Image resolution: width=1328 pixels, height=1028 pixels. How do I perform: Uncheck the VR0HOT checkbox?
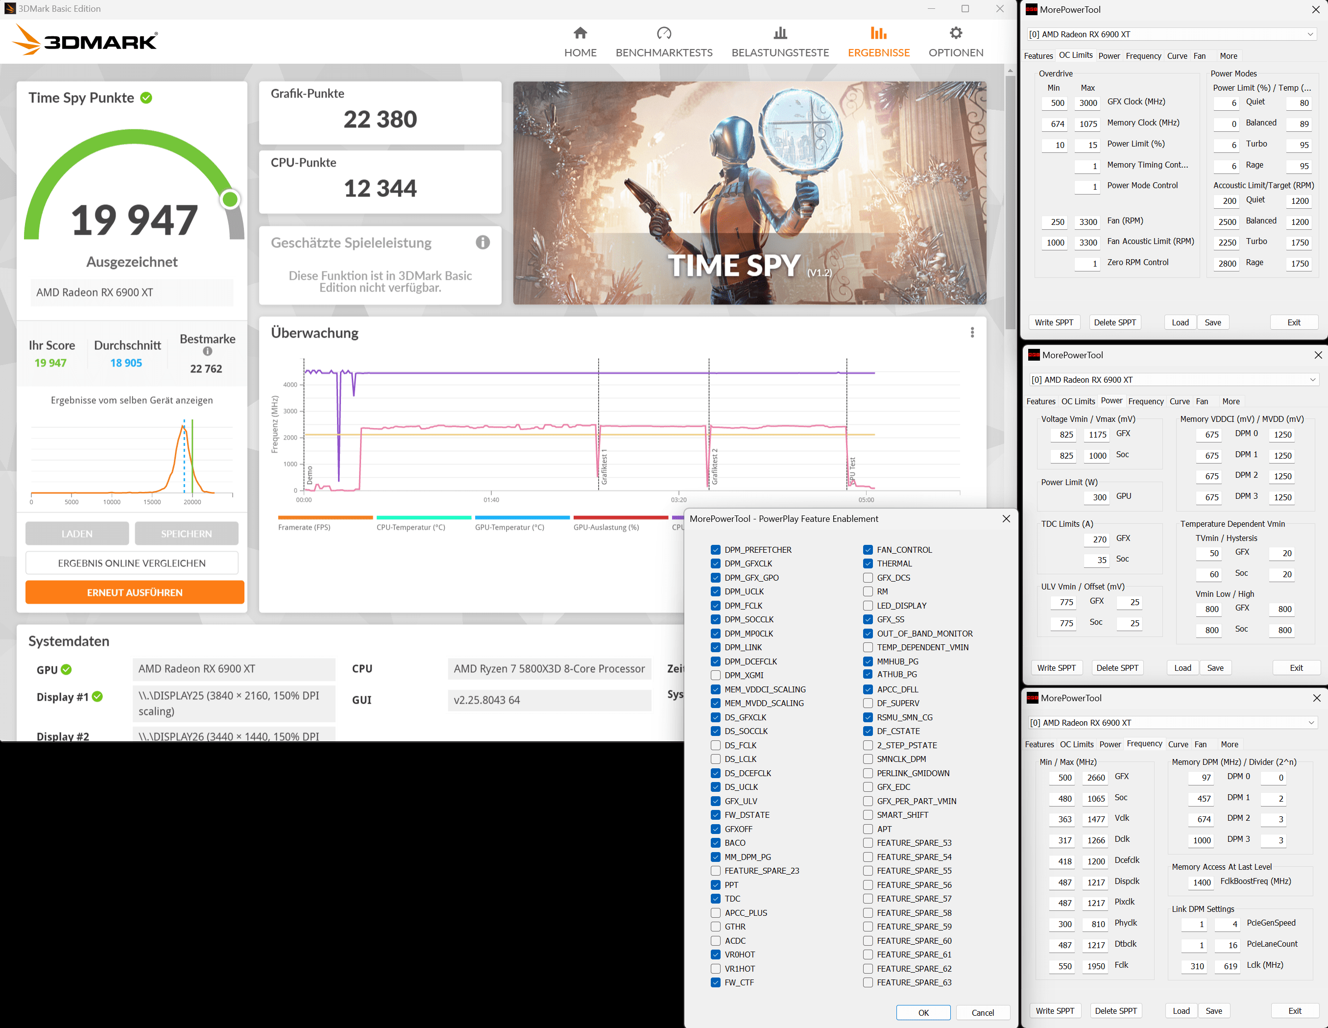click(716, 955)
